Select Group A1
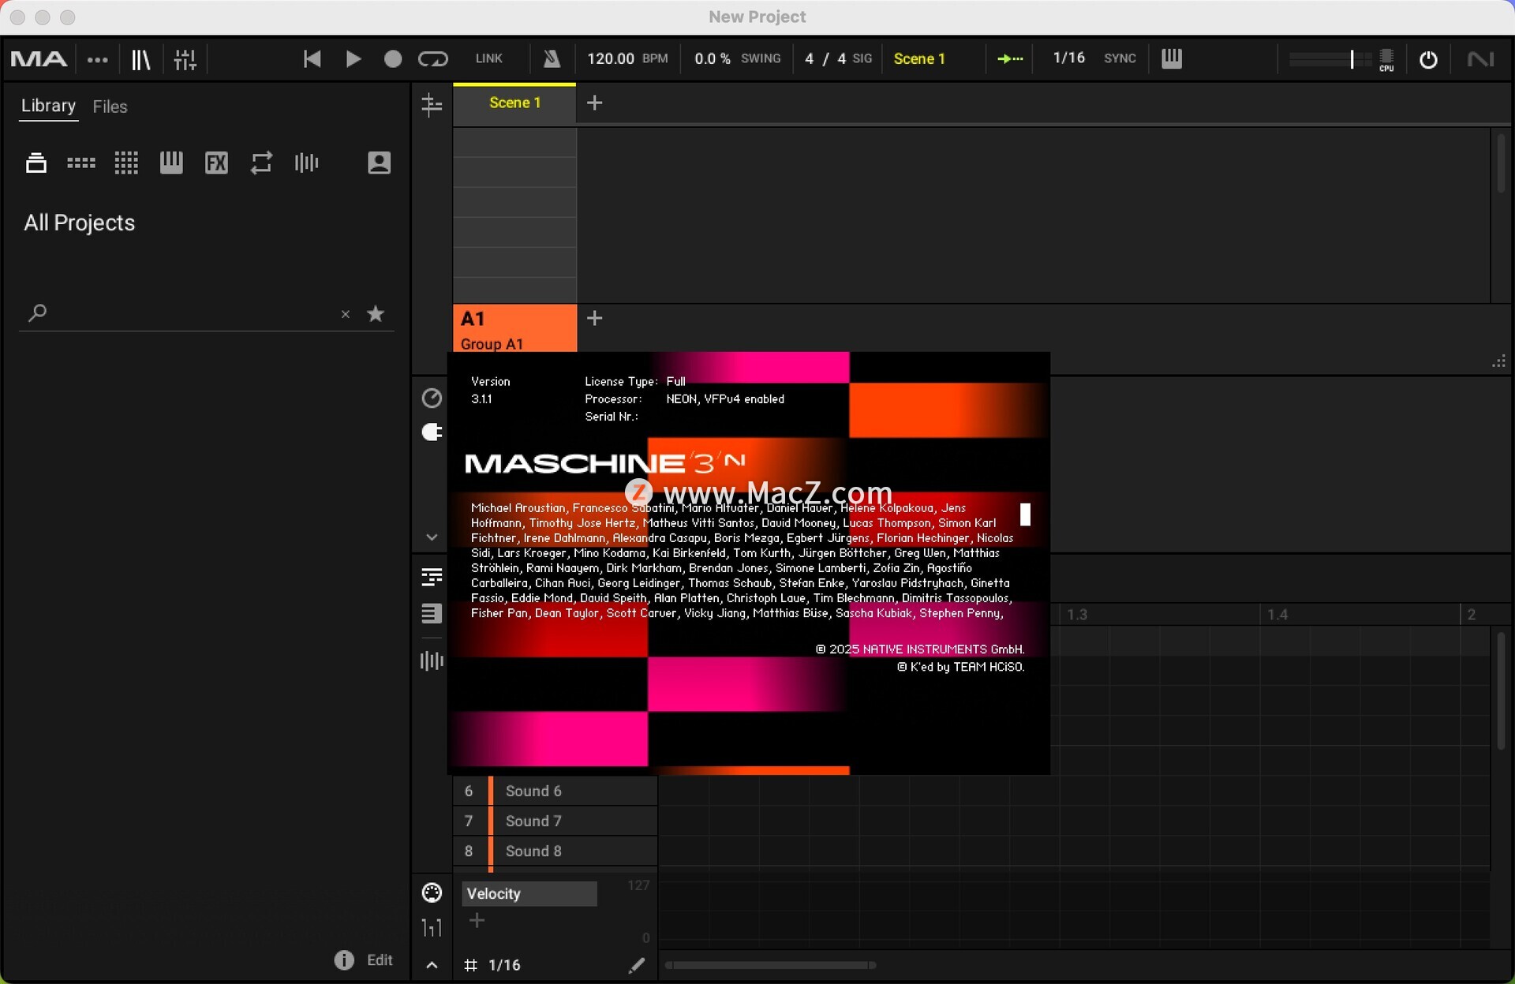Image resolution: width=1515 pixels, height=984 pixels. [x=514, y=328]
